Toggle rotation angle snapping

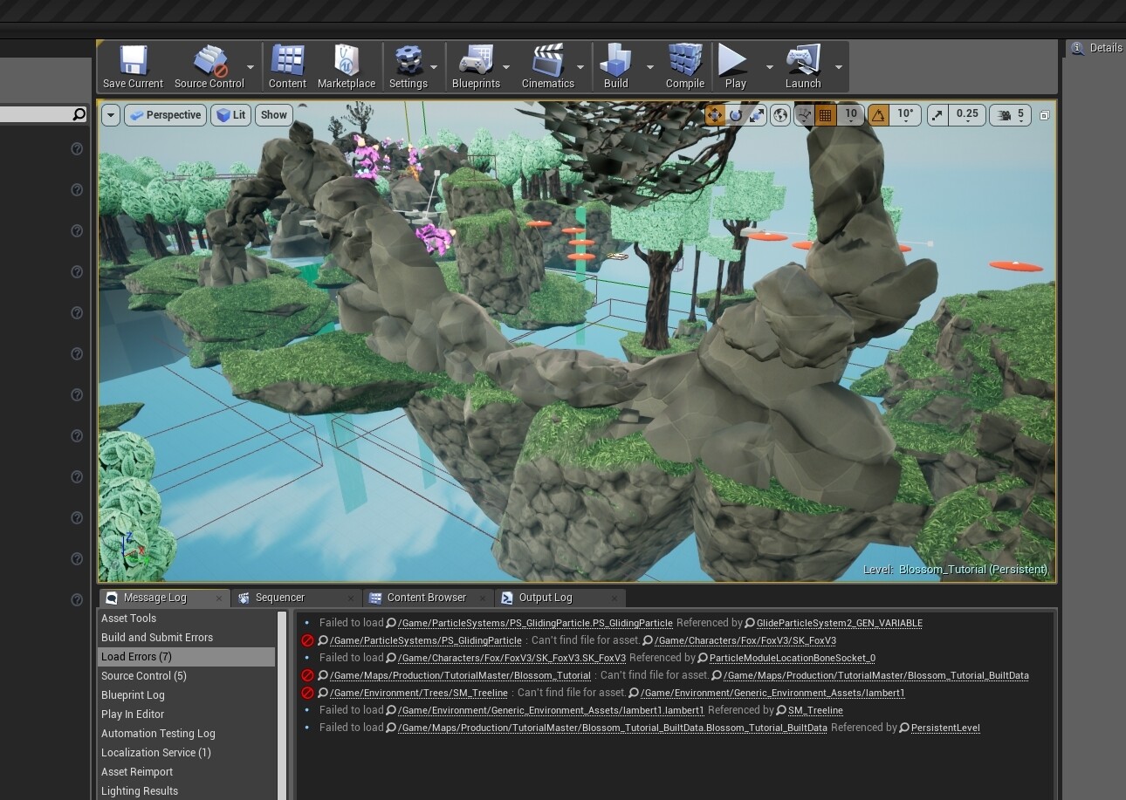878,115
